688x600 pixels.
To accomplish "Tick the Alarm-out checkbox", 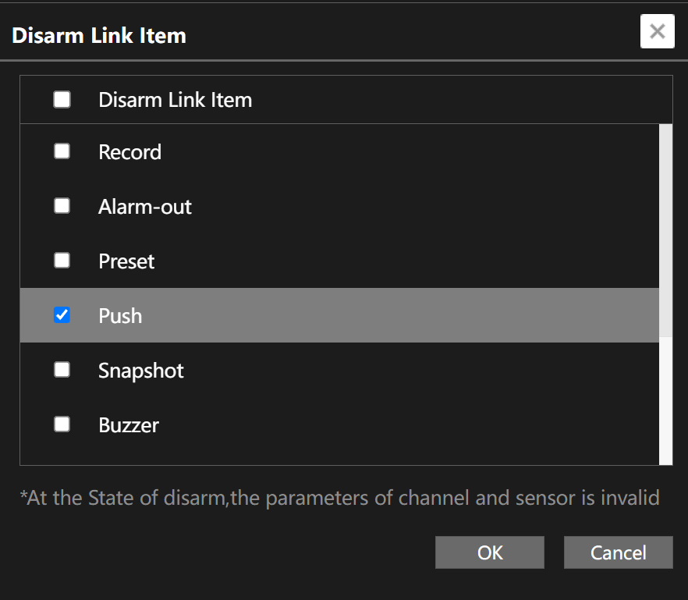I will click(62, 205).
